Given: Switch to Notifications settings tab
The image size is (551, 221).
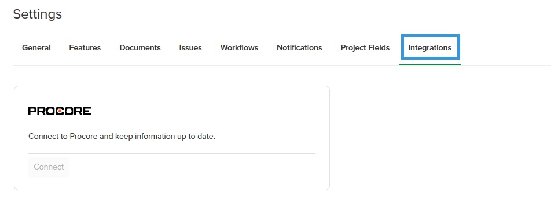Looking at the screenshot, I should pos(299,48).
